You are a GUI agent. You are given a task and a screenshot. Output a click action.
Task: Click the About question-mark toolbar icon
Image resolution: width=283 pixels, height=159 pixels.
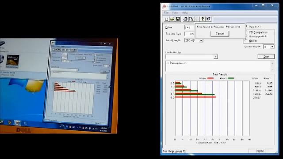tap(203, 19)
